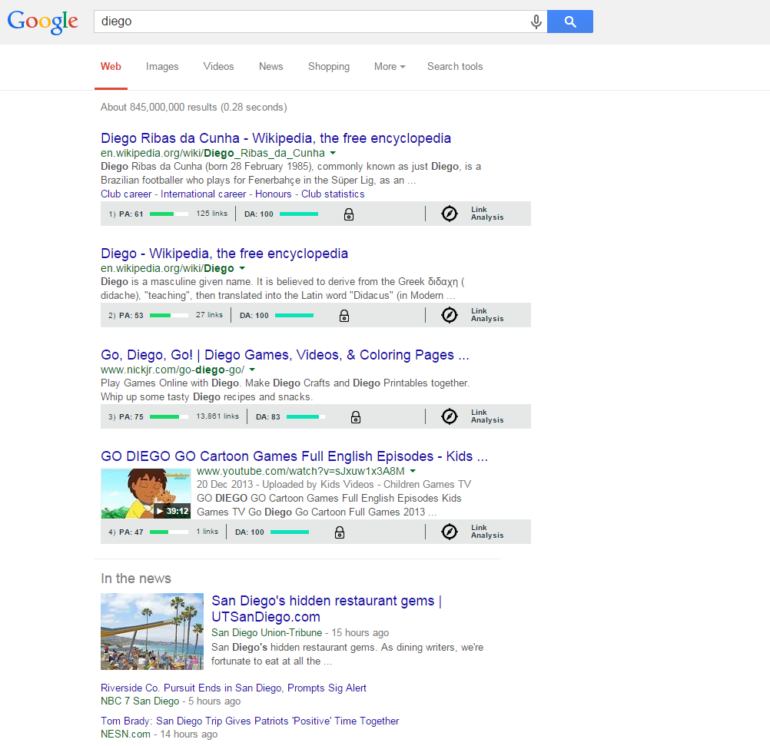The image size is (770, 746).
Task: Click Link Analysis for PA: 47 row
Action: click(x=487, y=532)
